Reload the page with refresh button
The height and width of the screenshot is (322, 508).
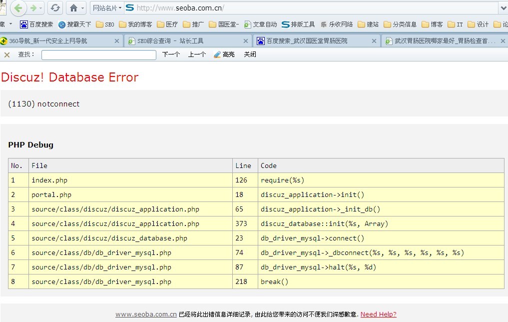click(55, 8)
